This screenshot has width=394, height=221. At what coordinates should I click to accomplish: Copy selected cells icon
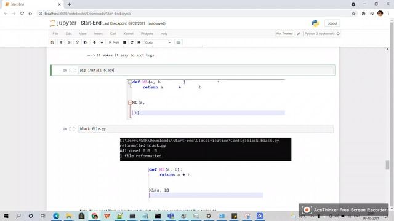78,42
